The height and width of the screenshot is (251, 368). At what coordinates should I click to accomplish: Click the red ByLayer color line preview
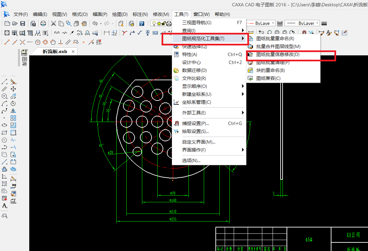click(x=250, y=23)
